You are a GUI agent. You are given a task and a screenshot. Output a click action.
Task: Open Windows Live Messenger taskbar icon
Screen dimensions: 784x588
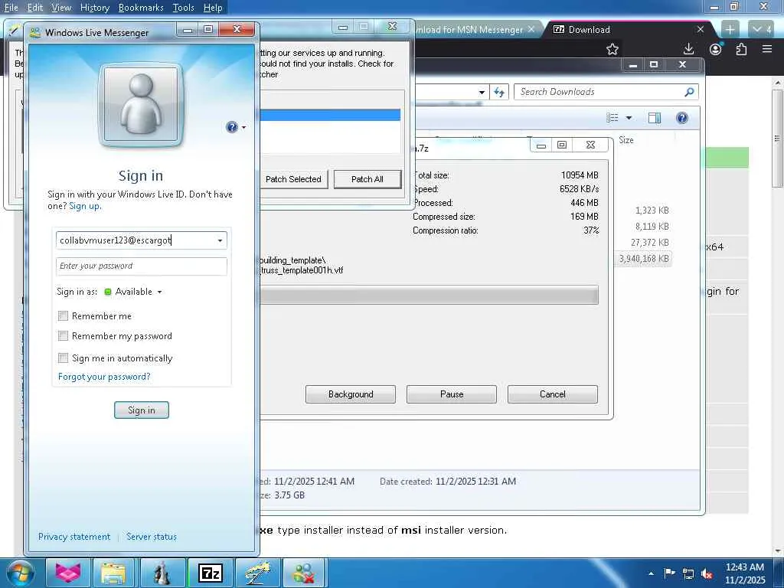(305, 573)
